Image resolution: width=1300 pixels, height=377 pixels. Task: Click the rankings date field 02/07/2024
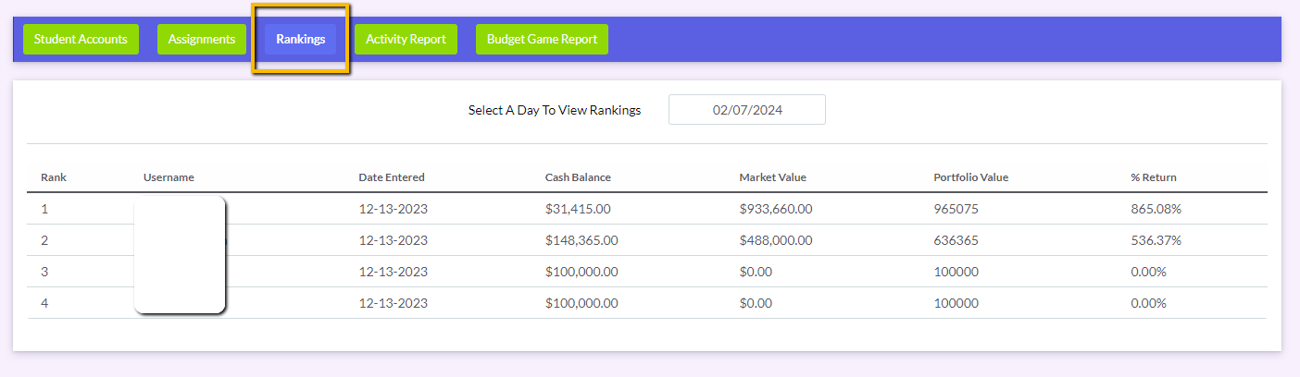click(747, 109)
